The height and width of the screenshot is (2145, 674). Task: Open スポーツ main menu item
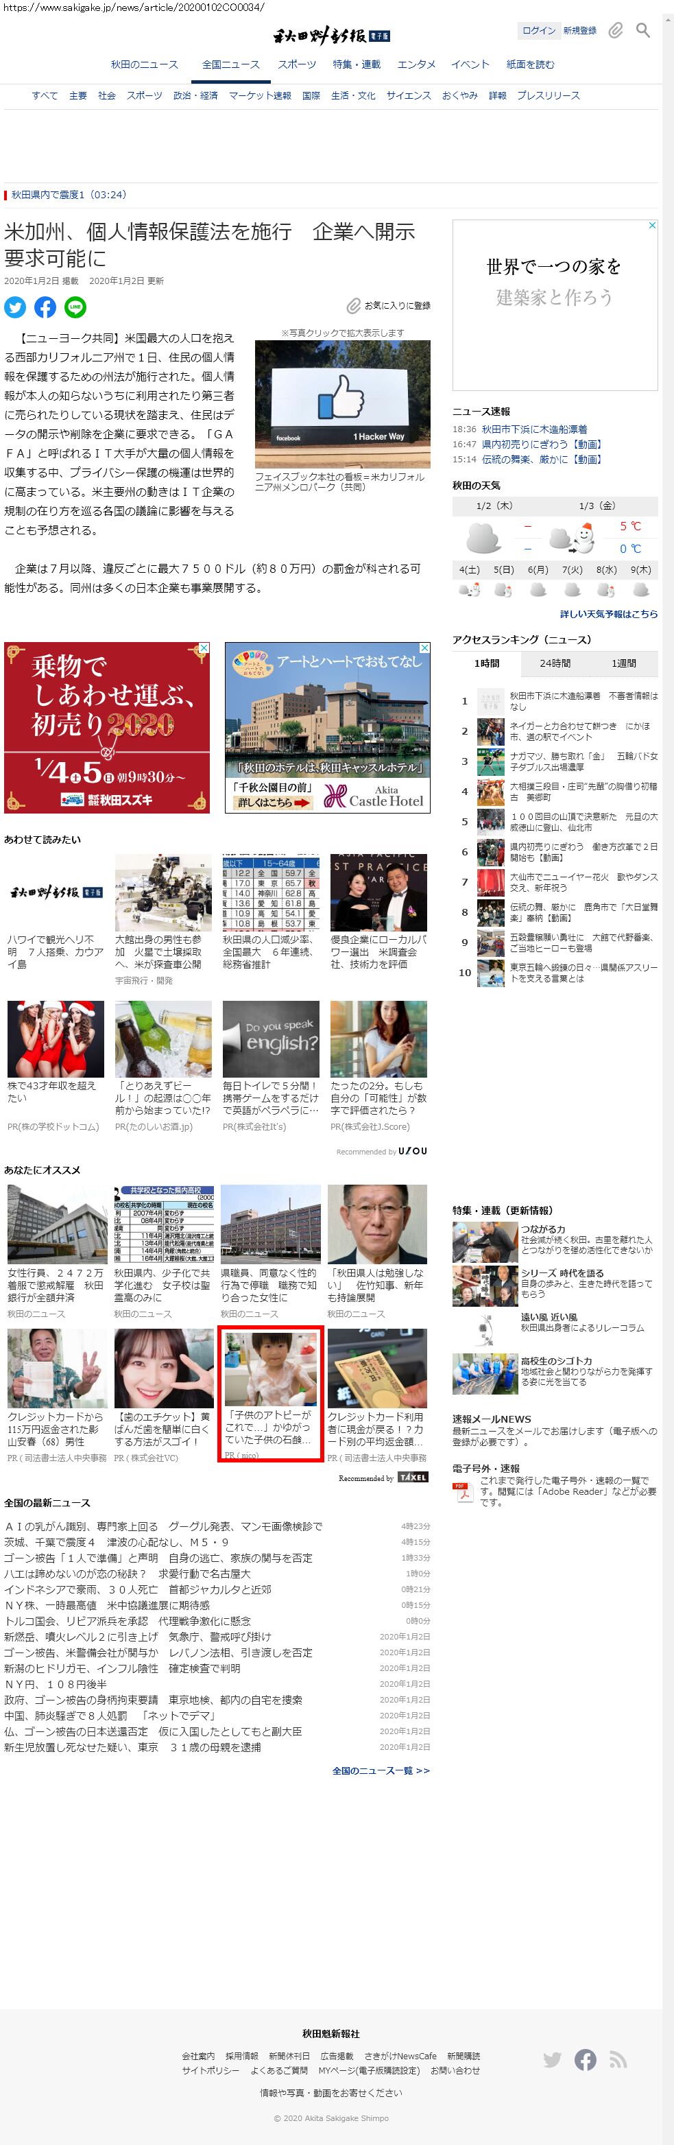(x=297, y=64)
